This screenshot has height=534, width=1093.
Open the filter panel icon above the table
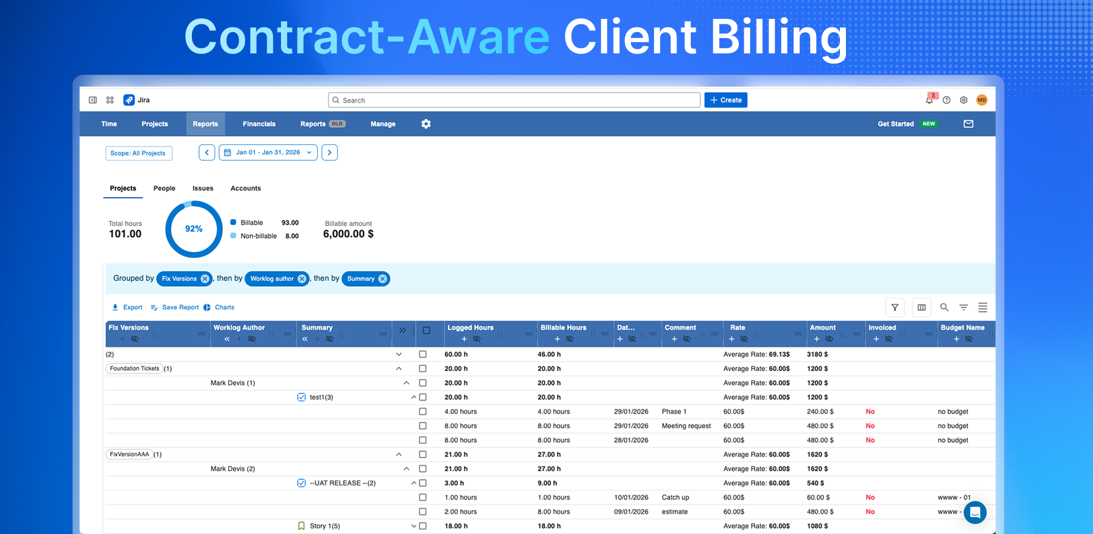point(895,307)
